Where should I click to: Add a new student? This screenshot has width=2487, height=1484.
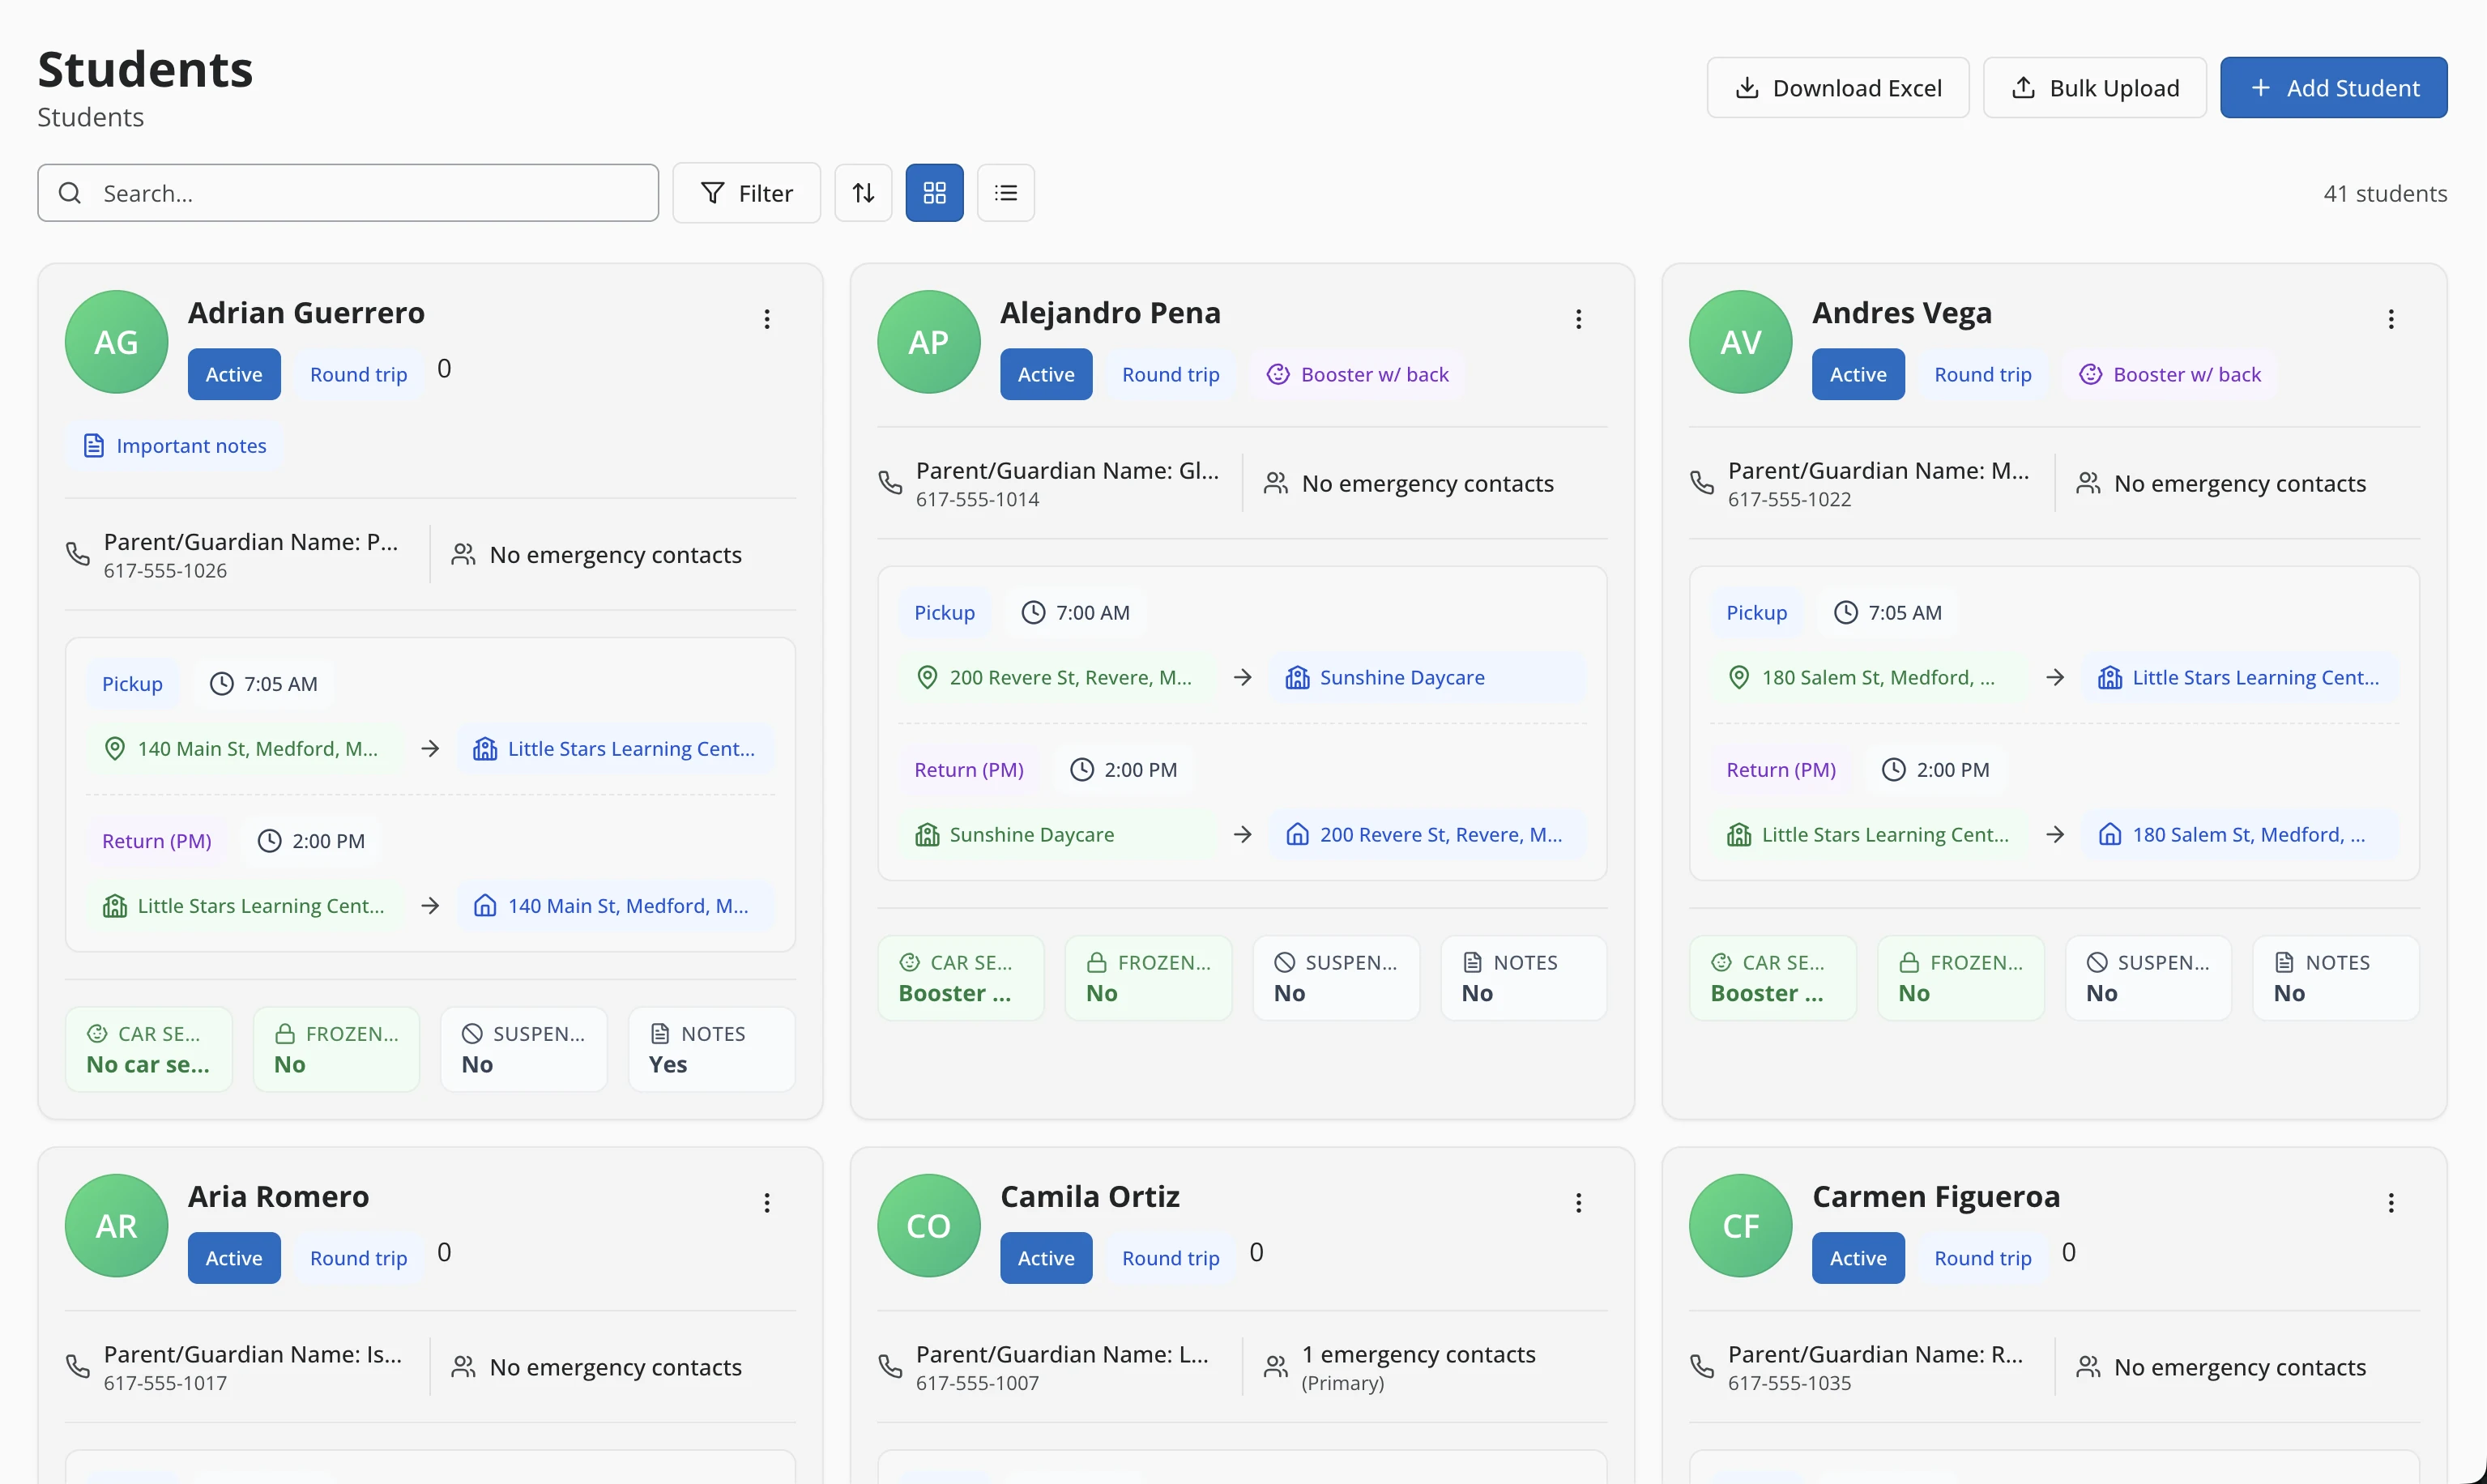pos(2334,88)
